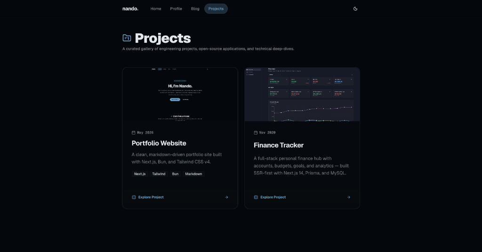Click the Projects page heading
This screenshot has width=482, height=252.
point(162,38)
